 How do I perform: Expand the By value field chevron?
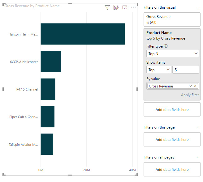(x=190, y=86)
